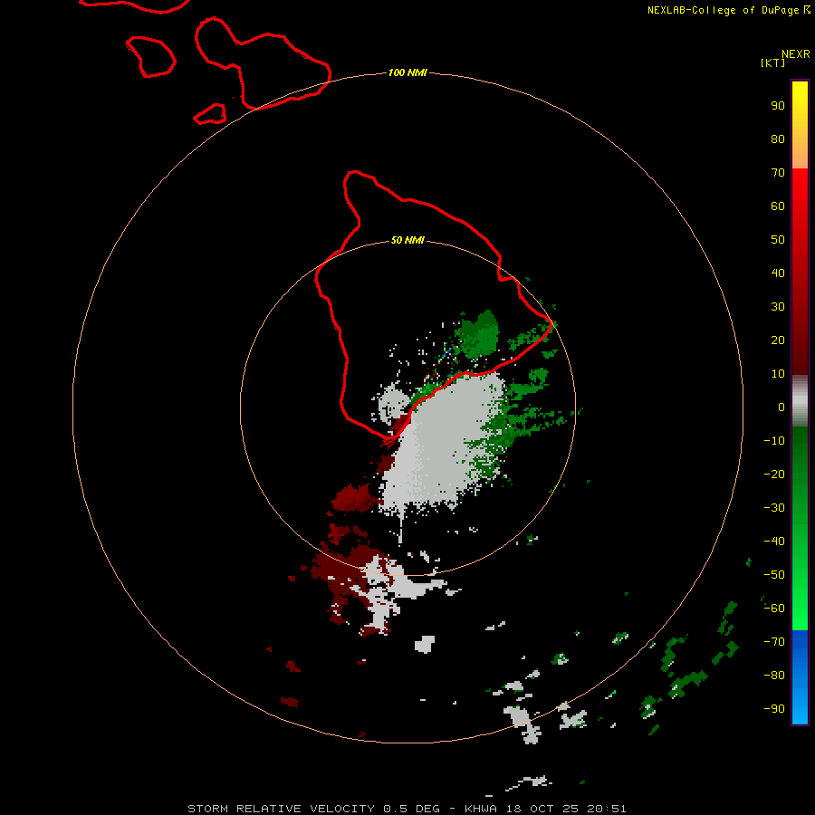Click the 50 value on the velocity scale
The image size is (815, 815).
(x=778, y=240)
